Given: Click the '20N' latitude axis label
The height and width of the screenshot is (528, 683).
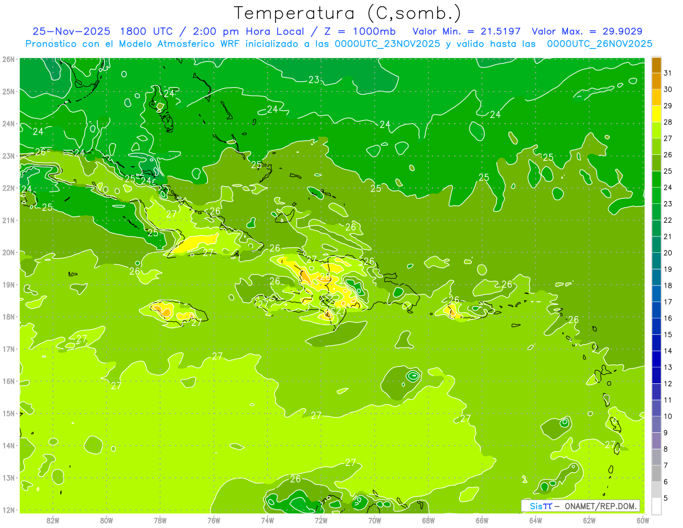Looking at the screenshot, I should pyautogui.click(x=9, y=252).
